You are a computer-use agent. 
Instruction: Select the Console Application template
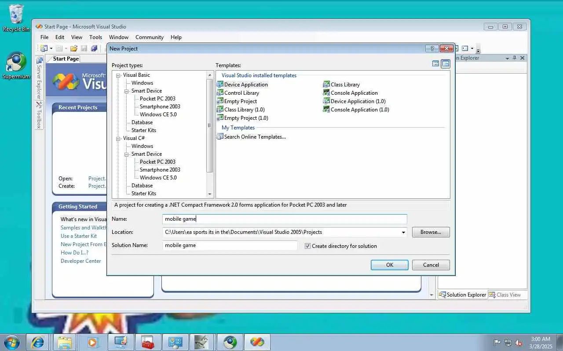pos(351,93)
